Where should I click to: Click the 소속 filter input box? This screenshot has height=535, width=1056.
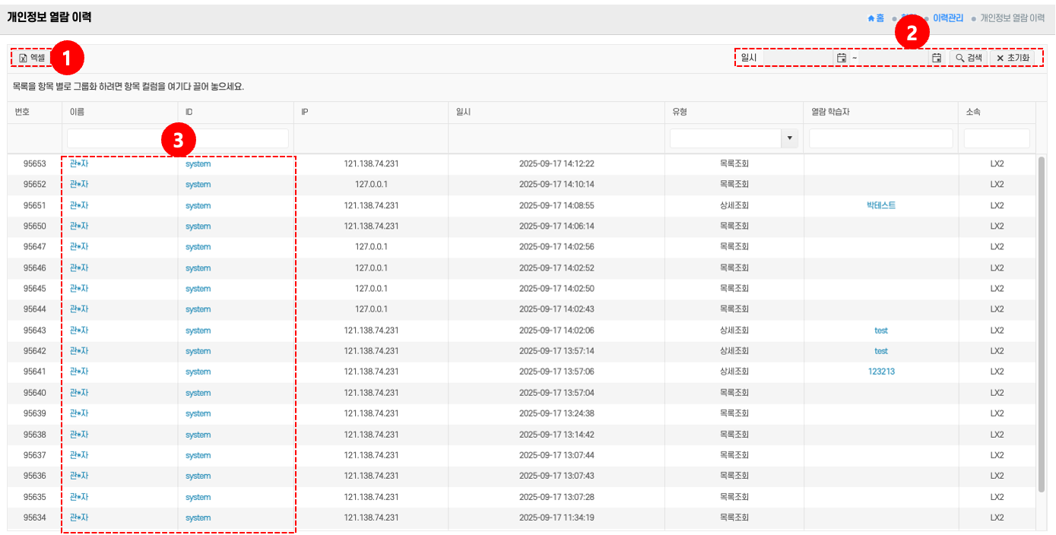click(x=996, y=138)
